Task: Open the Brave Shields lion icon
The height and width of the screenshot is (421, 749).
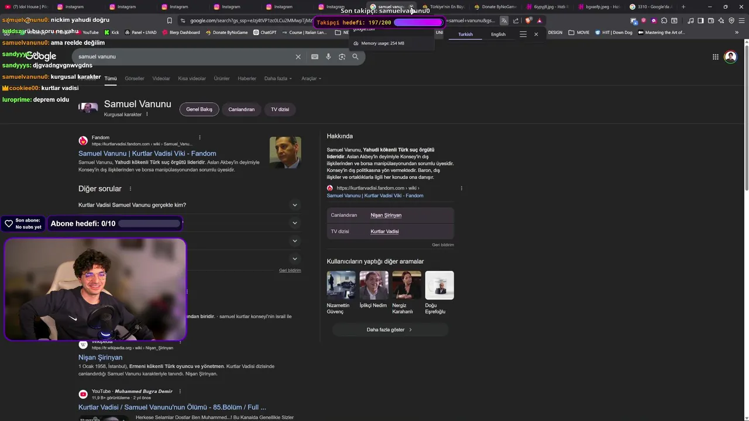Action: click(x=528, y=20)
